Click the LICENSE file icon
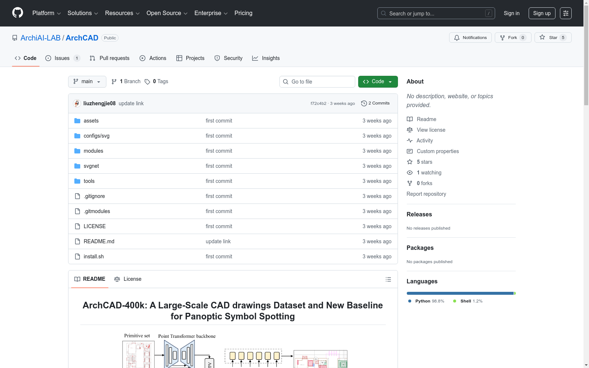The height and width of the screenshot is (368, 589). 77,226
